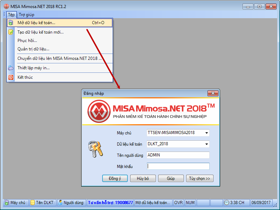The image size is (280, 210).
Task: Click the notepad icon for Tạo dữ liệu kế toán mới
Action: (11, 32)
